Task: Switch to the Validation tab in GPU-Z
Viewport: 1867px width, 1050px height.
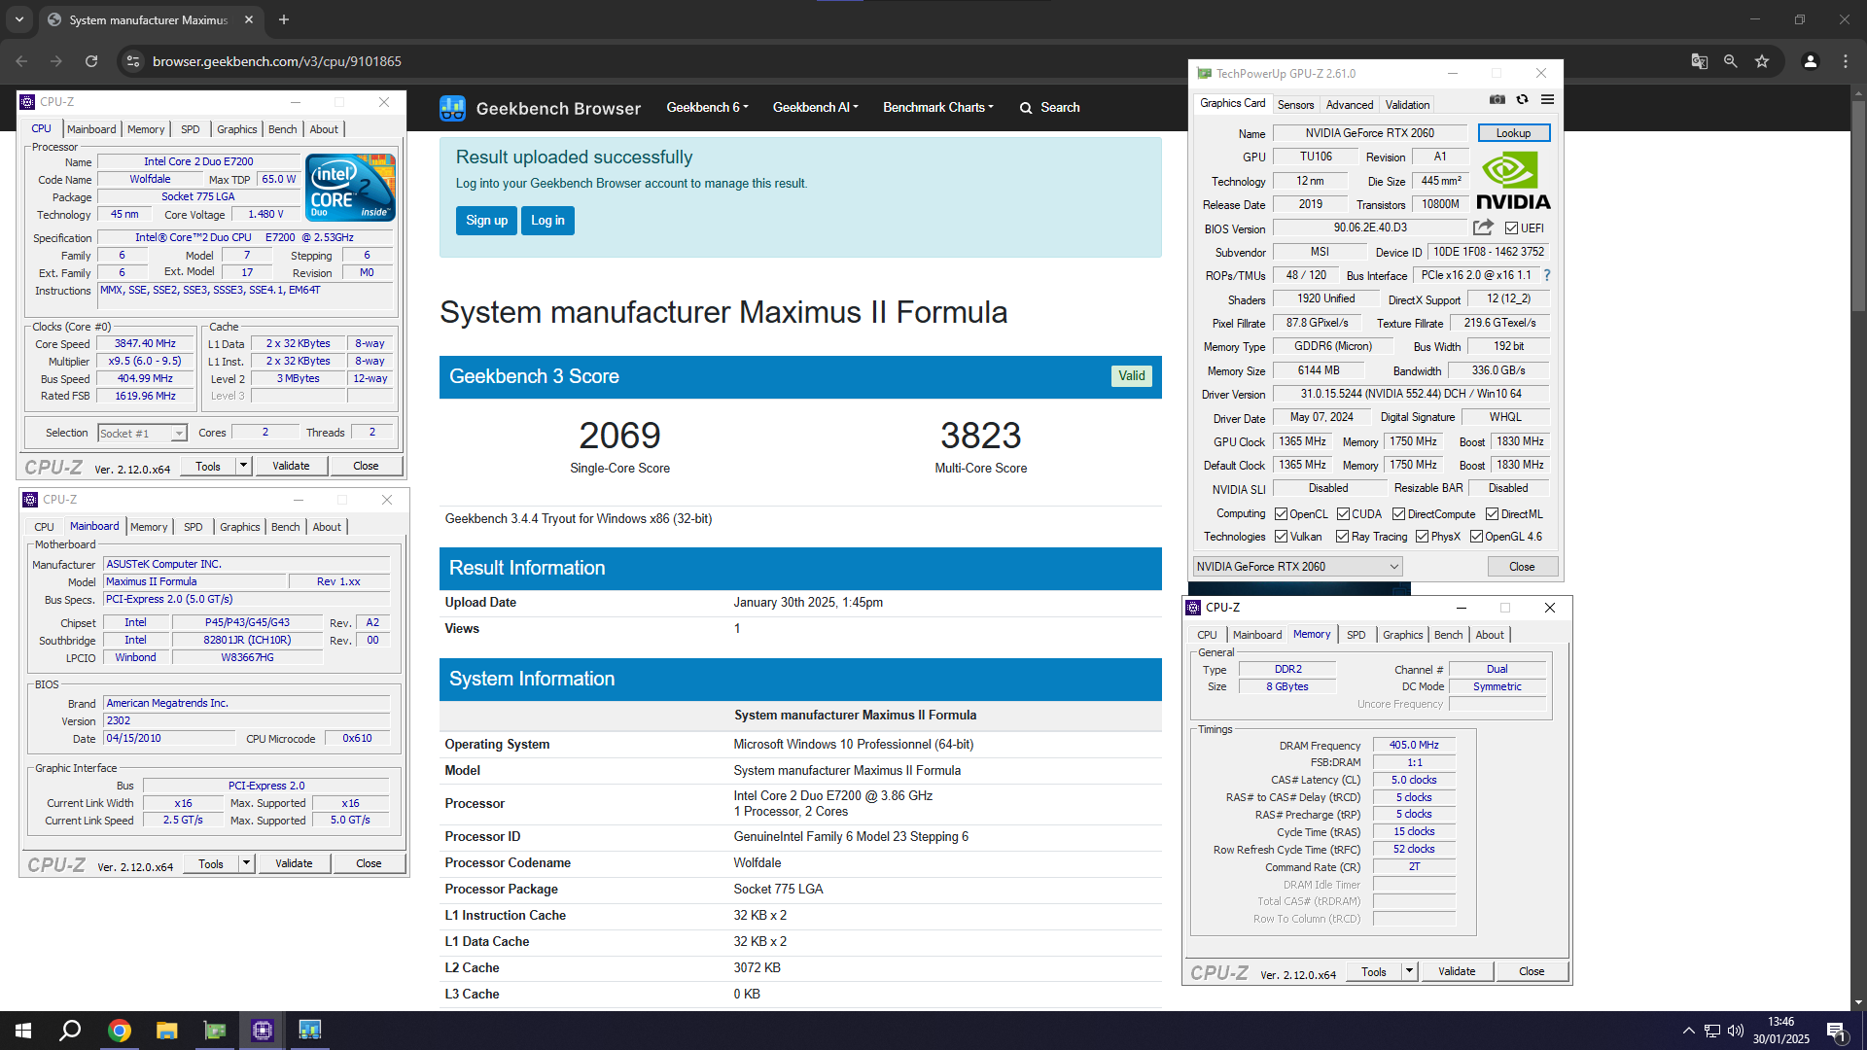Action: [x=1407, y=105]
